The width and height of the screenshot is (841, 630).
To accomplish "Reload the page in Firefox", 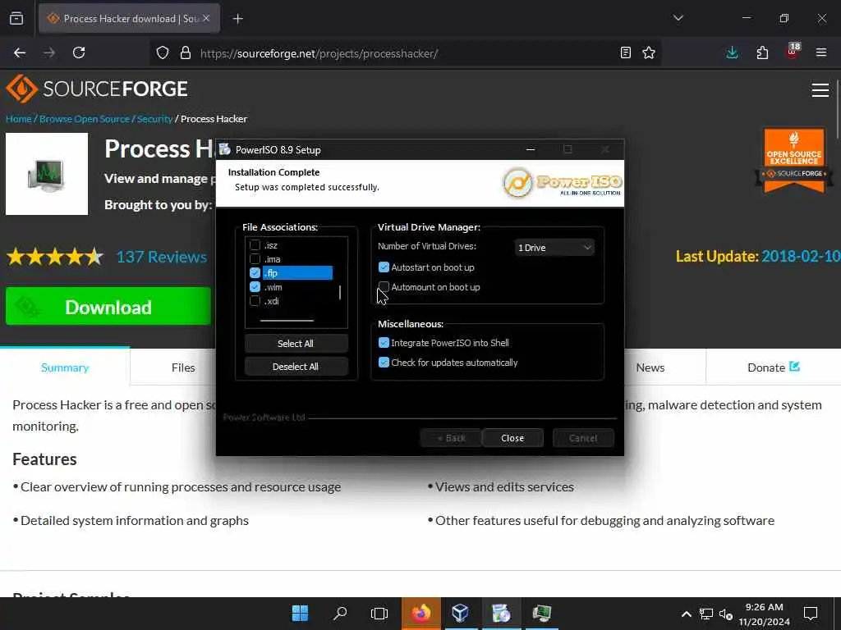I will click(79, 53).
